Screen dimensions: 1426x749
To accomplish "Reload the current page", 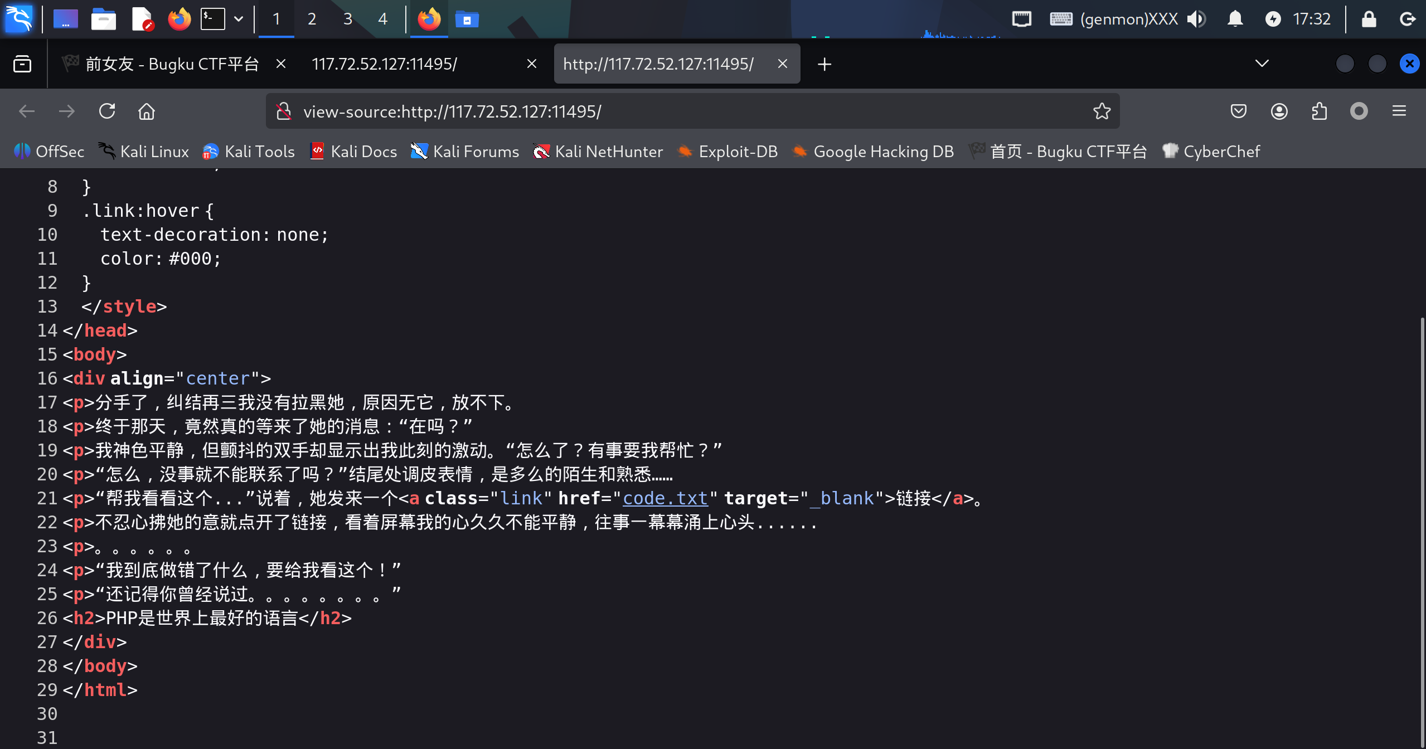I will click(107, 111).
